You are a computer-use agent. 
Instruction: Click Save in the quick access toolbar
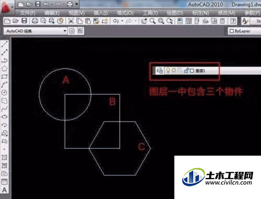[x=38, y=4]
